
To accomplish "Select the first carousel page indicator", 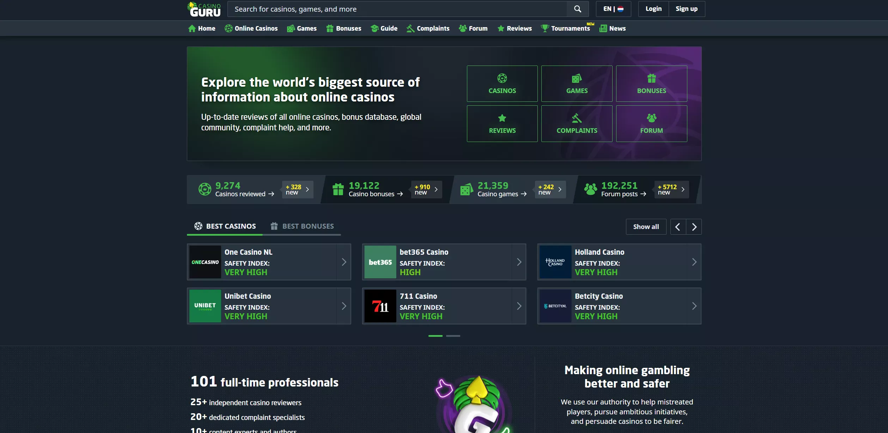I will coord(435,336).
